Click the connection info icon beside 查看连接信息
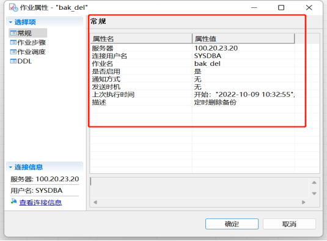 tap(14, 201)
